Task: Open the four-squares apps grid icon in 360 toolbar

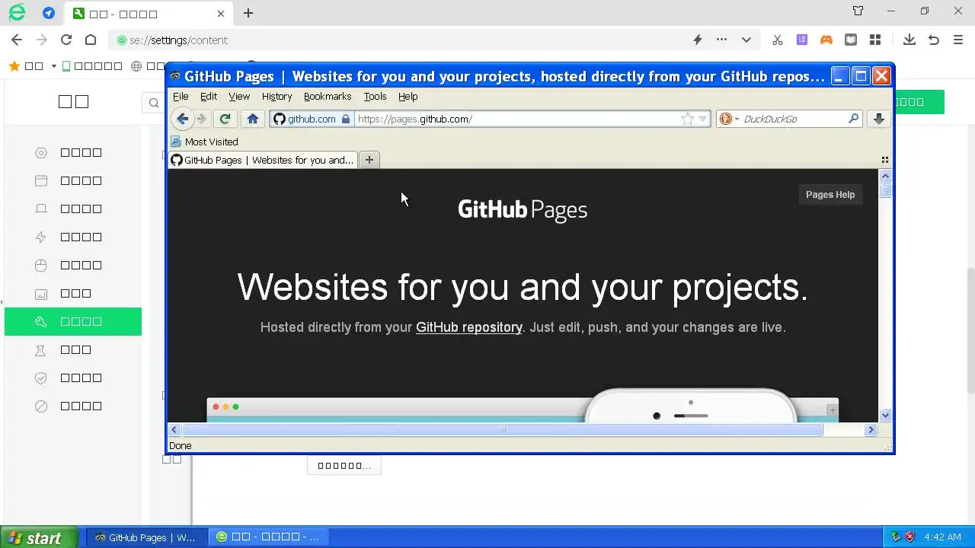Action: point(875,40)
